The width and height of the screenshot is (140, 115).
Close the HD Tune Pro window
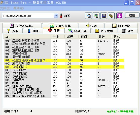click(138, 3)
